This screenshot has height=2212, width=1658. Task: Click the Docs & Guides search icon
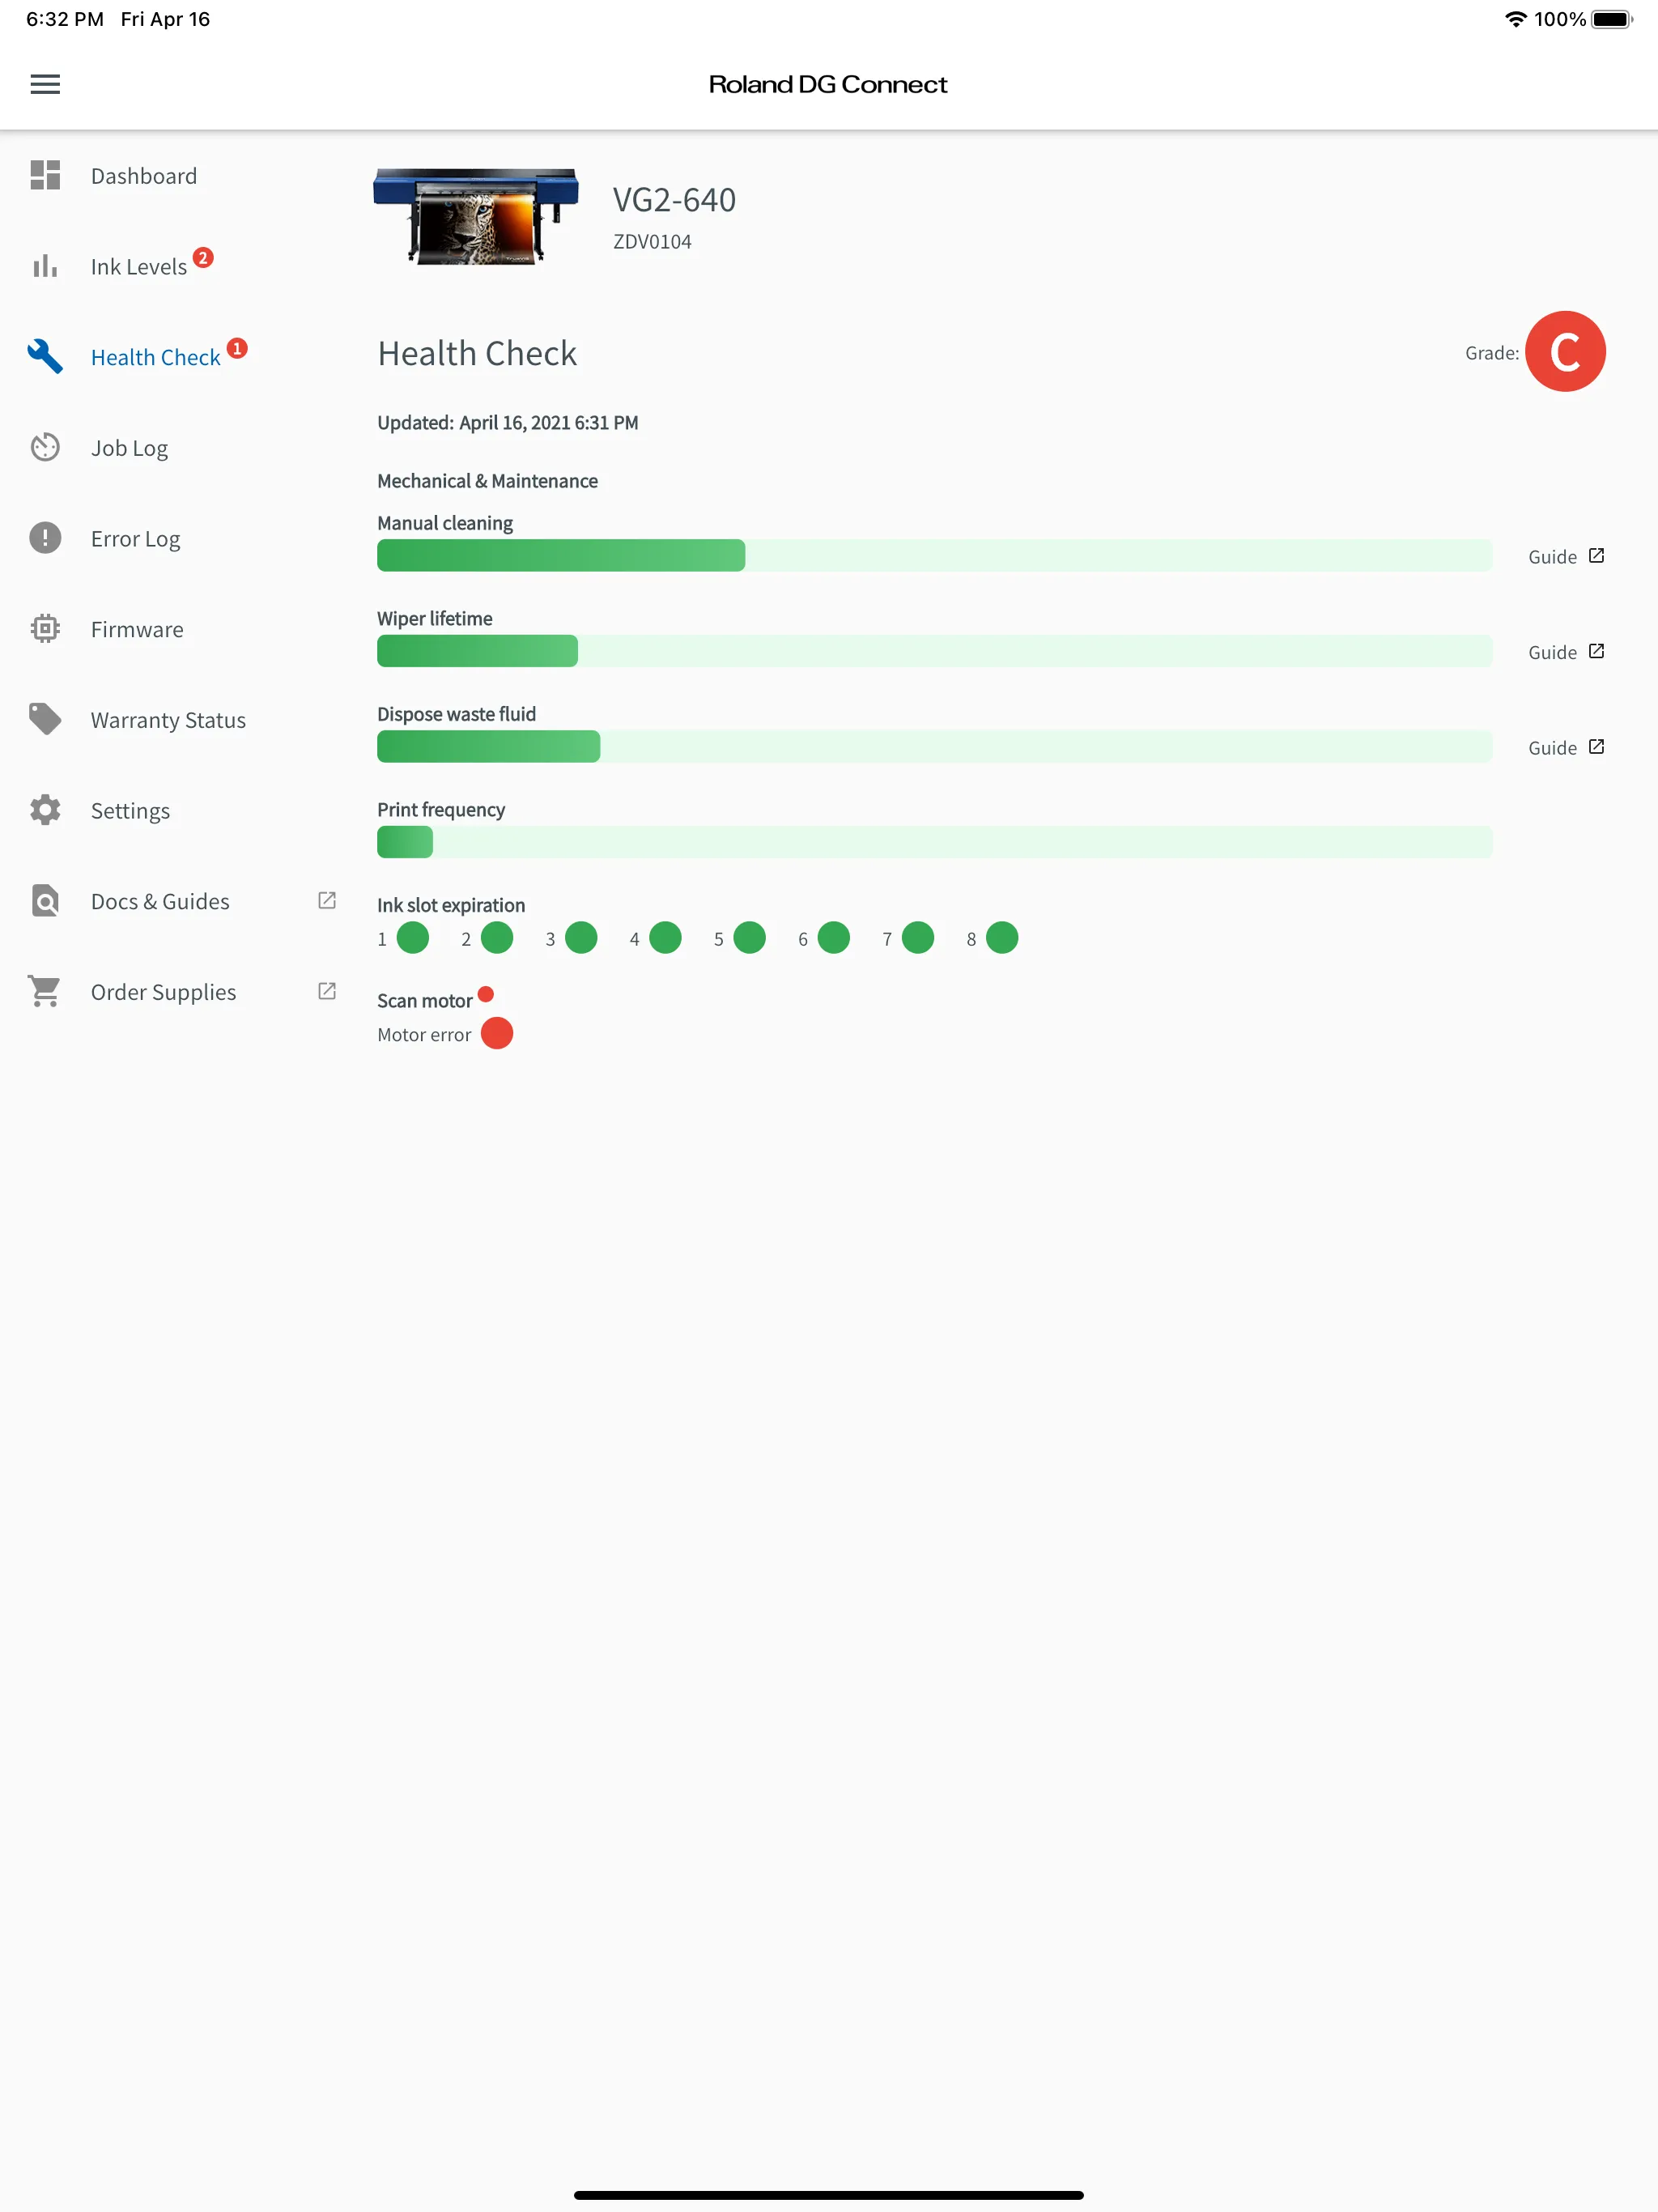[x=45, y=901]
